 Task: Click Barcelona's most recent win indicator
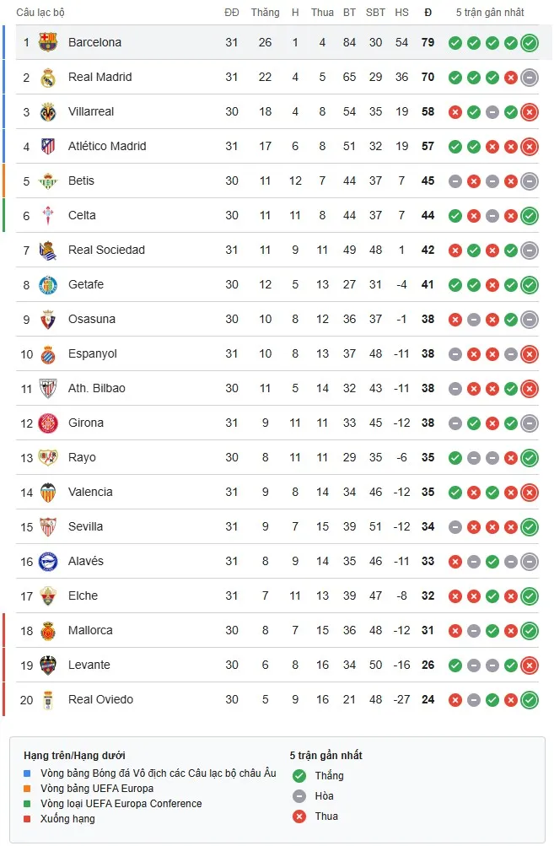tap(529, 42)
